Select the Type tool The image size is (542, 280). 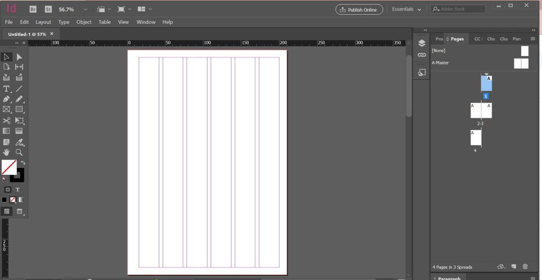6,88
